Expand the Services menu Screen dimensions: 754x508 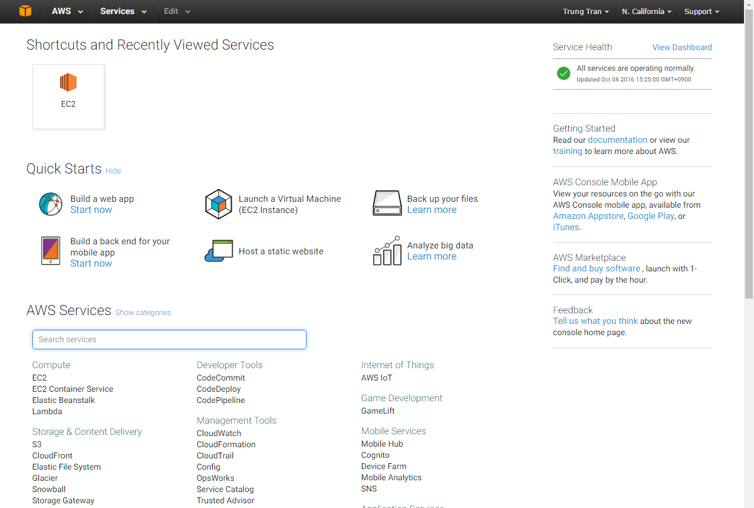point(123,11)
